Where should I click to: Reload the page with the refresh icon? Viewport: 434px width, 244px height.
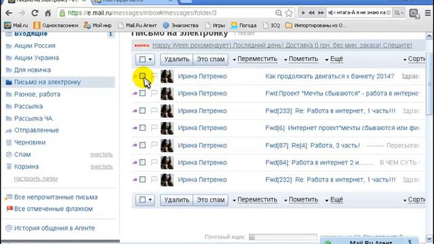click(x=35, y=13)
